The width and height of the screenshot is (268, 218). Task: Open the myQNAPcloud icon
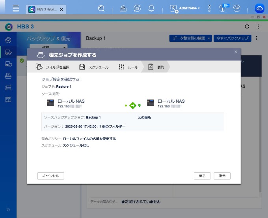[x=260, y=8]
